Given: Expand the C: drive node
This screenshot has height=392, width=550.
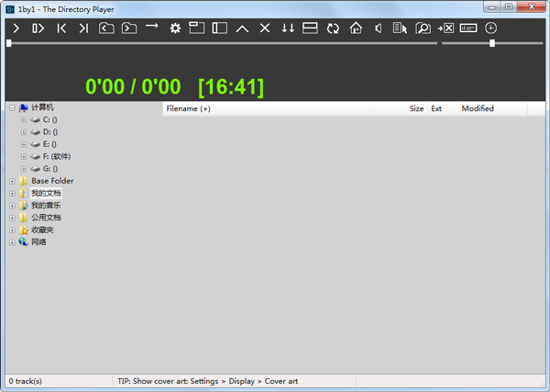Looking at the screenshot, I should click(24, 120).
